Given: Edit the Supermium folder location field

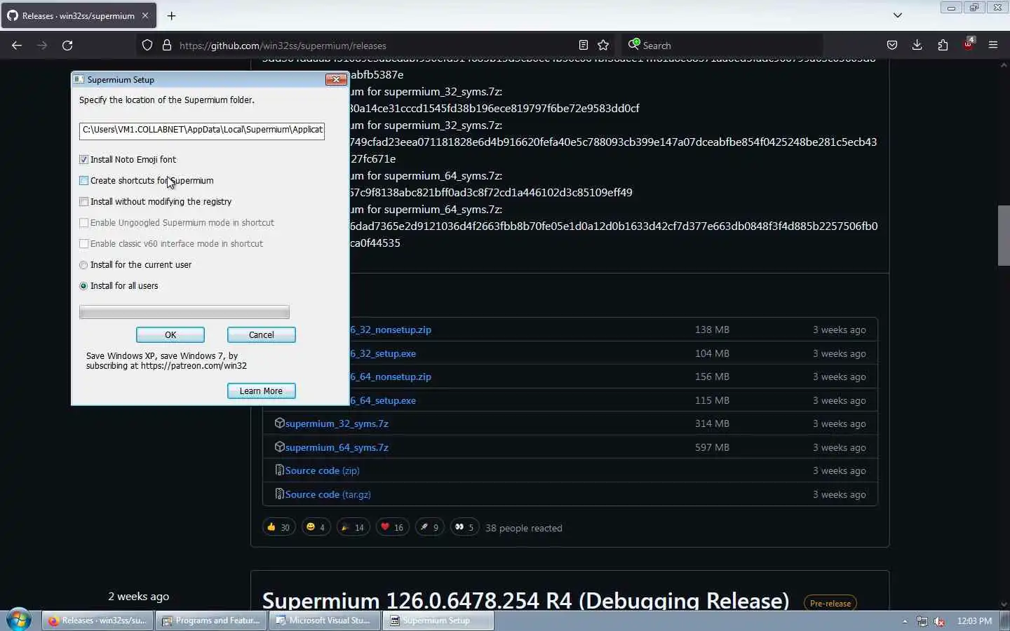Looking at the screenshot, I should point(202,130).
